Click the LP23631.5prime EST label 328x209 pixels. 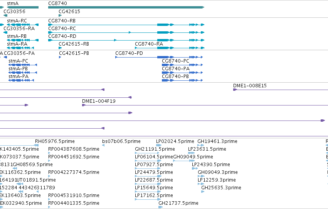point(207,149)
